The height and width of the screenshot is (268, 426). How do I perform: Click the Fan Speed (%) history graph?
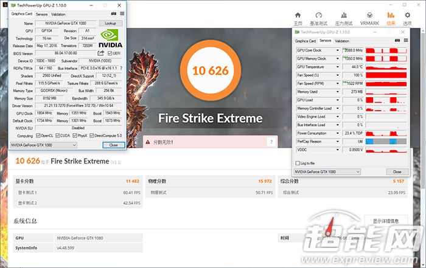tap(386, 75)
